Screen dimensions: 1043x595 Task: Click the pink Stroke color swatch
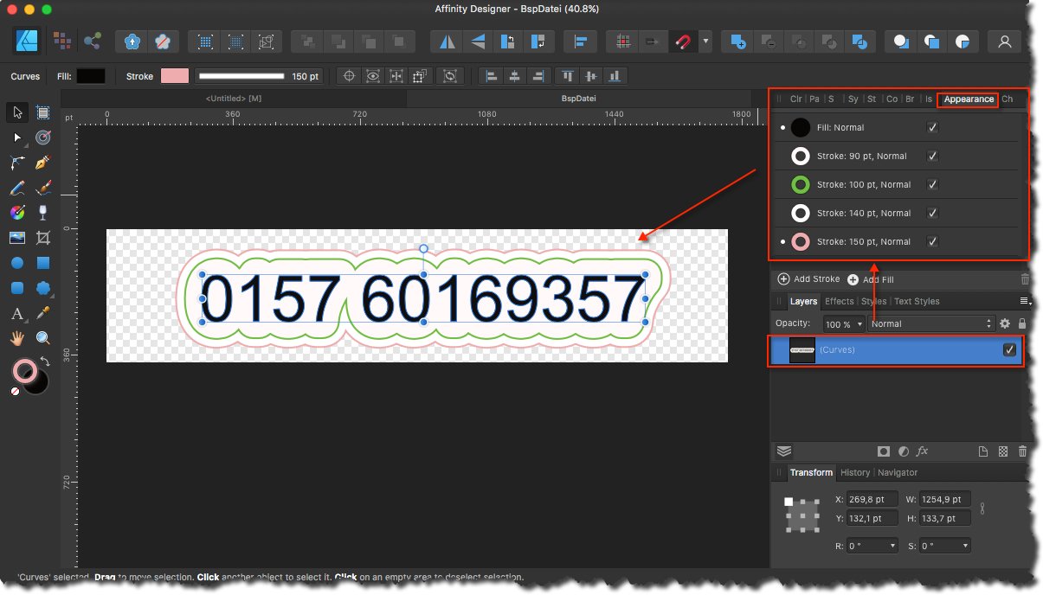pyautogui.click(x=175, y=76)
